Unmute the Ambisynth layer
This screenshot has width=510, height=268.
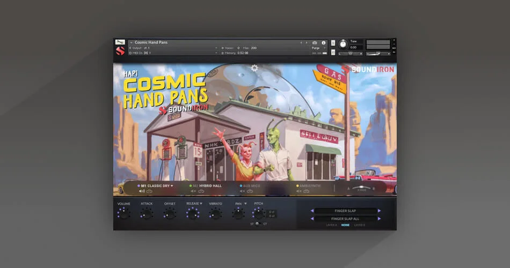pyautogui.click(x=299, y=191)
